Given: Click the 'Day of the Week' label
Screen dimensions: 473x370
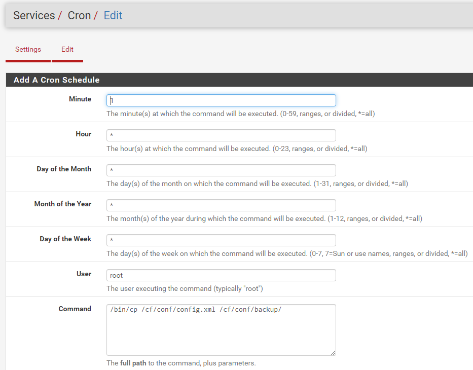Looking at the screenshot, I should coord(65,239).
